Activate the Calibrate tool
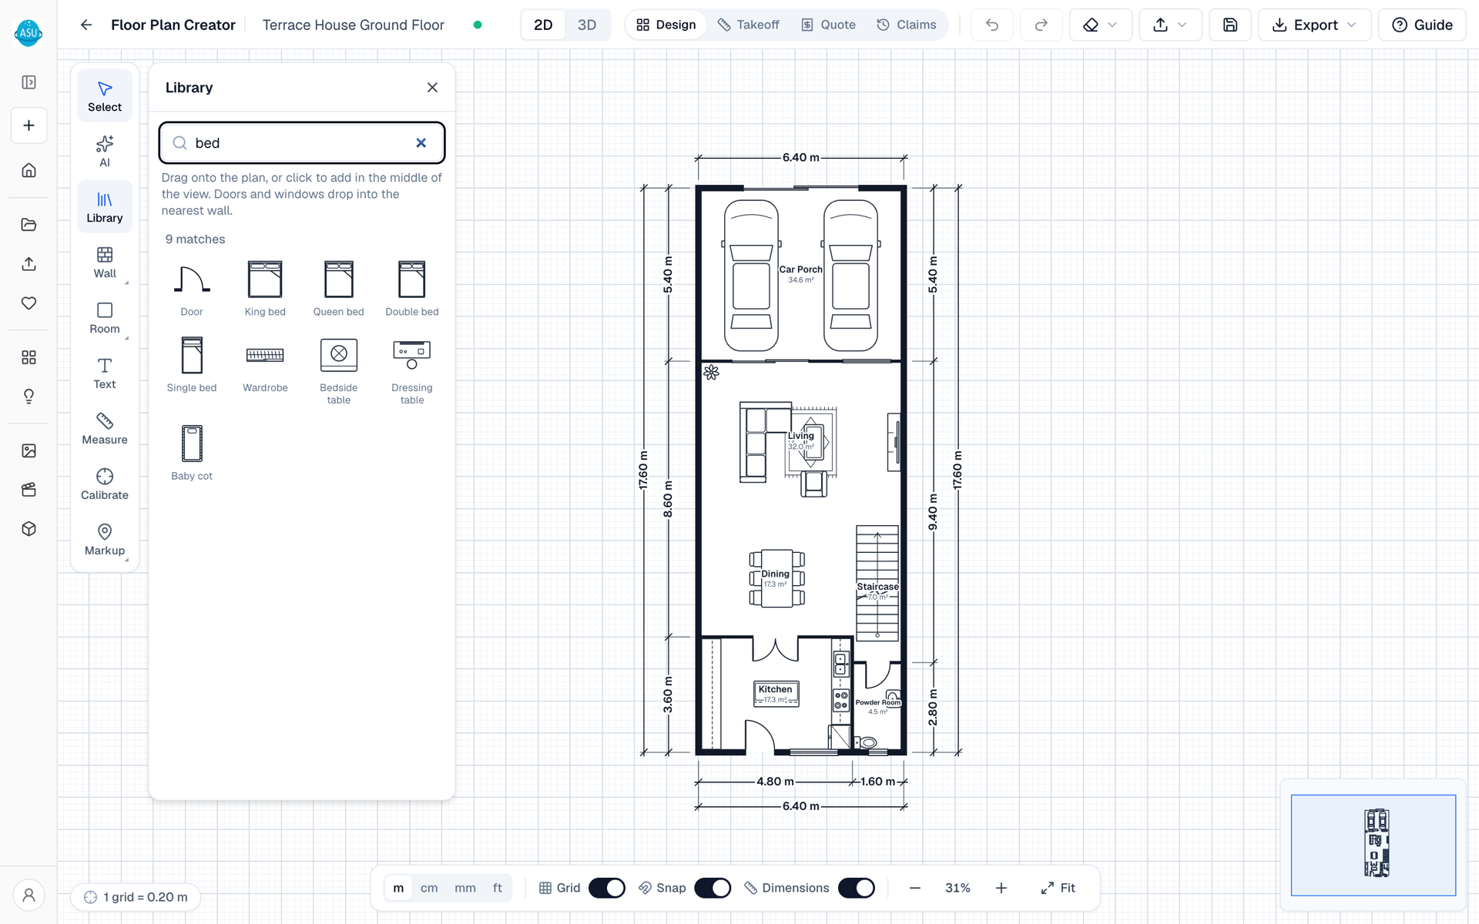 pyautogui.click(x=105, y=484)
